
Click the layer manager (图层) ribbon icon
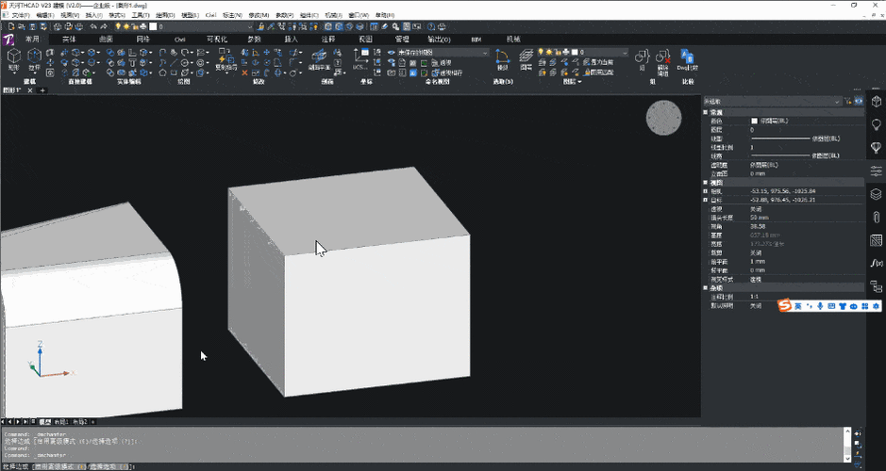click(x=526, y=60)
